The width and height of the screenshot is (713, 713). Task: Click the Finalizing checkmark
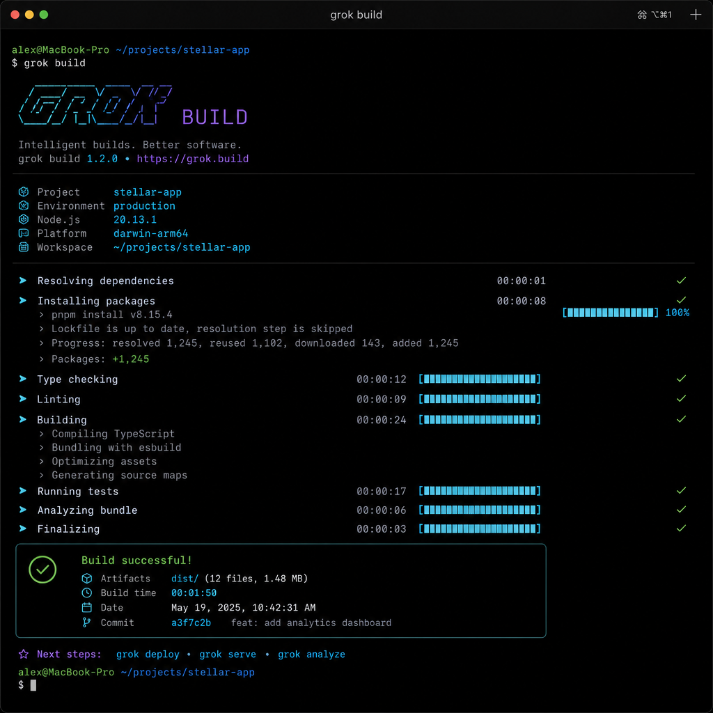(681, 528)
